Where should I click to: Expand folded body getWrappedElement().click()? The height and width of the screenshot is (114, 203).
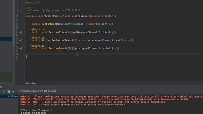click(93, 32)
